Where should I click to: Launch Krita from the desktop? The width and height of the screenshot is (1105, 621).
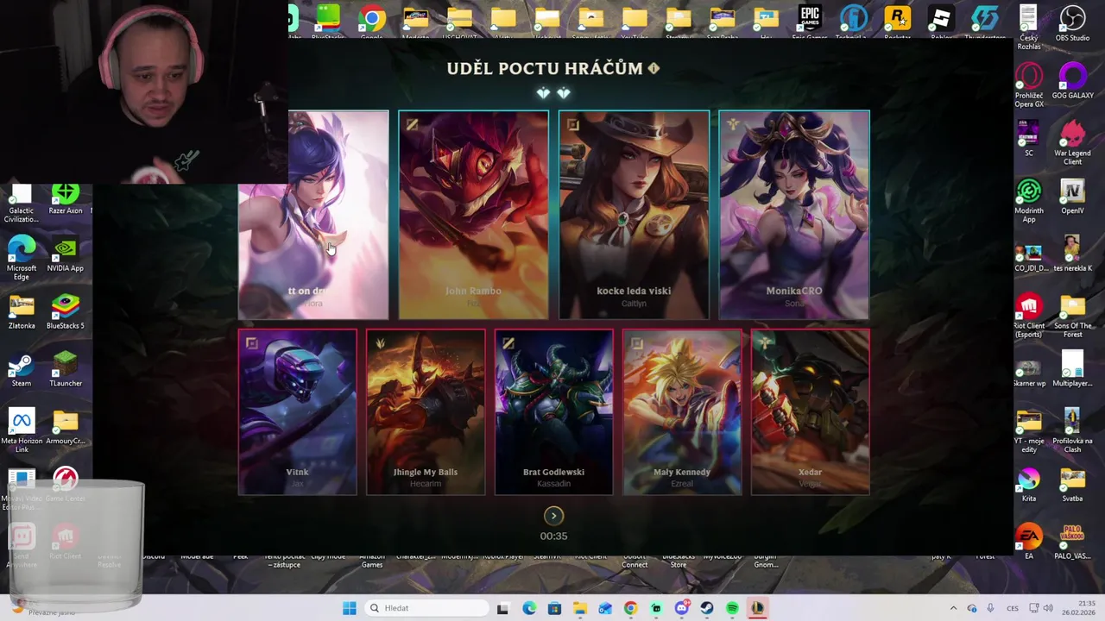[1028, 485]
